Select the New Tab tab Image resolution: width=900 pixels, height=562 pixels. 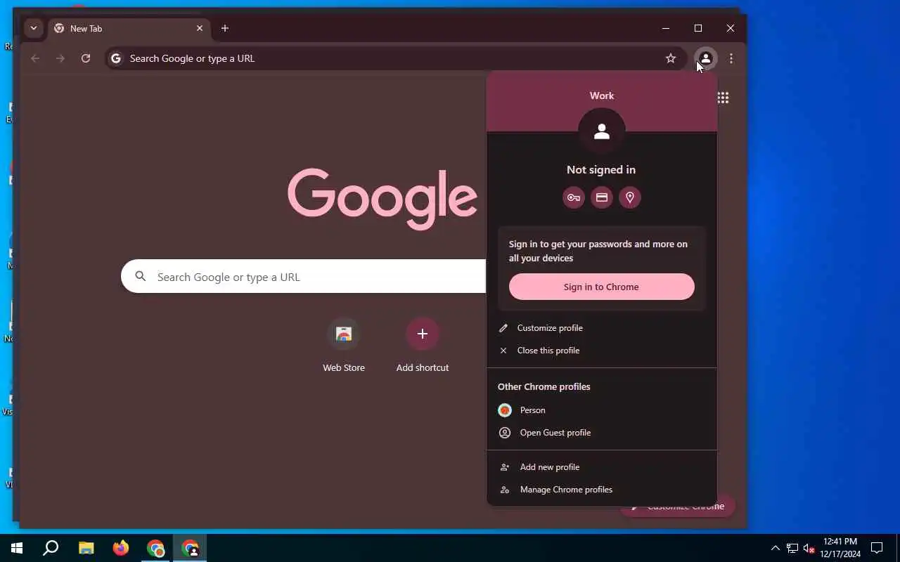(129, 28)
